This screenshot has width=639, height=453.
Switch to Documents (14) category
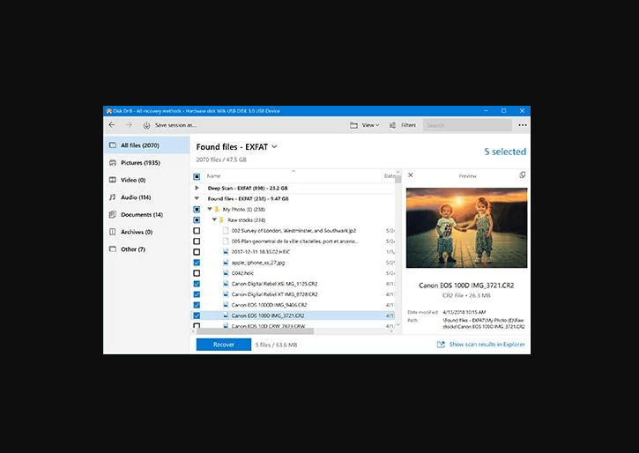[x=141, y=214]
